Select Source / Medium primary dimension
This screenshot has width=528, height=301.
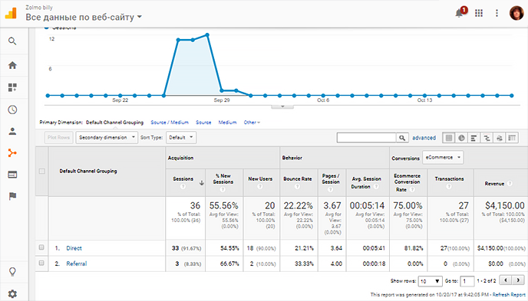pos(170,123)
